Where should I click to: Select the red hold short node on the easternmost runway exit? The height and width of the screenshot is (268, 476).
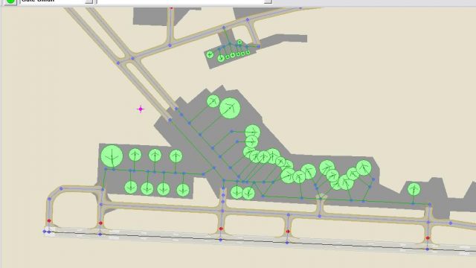coord(428,238)
